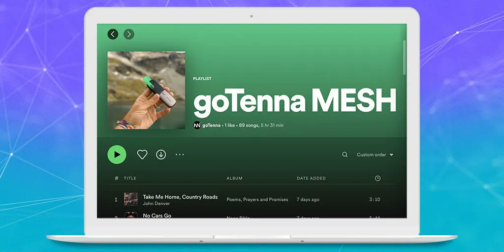
Task: Select the TITLE column header
Action: point(130,178)
